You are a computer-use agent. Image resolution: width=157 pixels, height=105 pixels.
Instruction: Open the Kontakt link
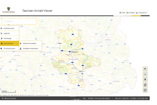point(131,13)
